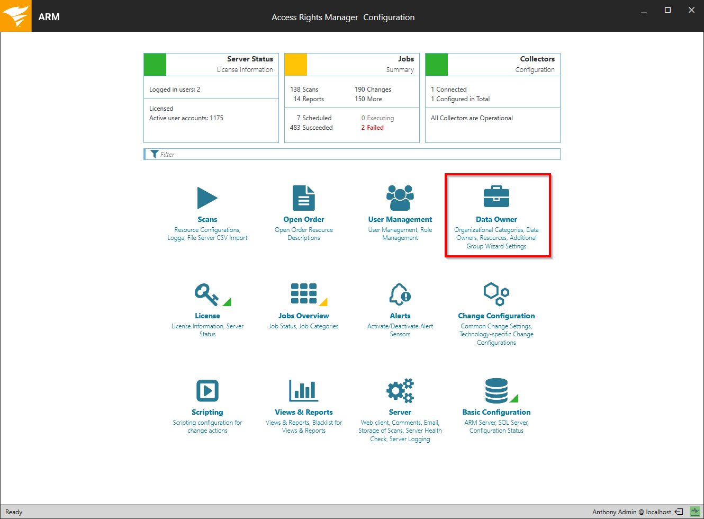Click the Scripting play-box icon
The width and height of the screenshot is (704, 519).
click(207, 391)
